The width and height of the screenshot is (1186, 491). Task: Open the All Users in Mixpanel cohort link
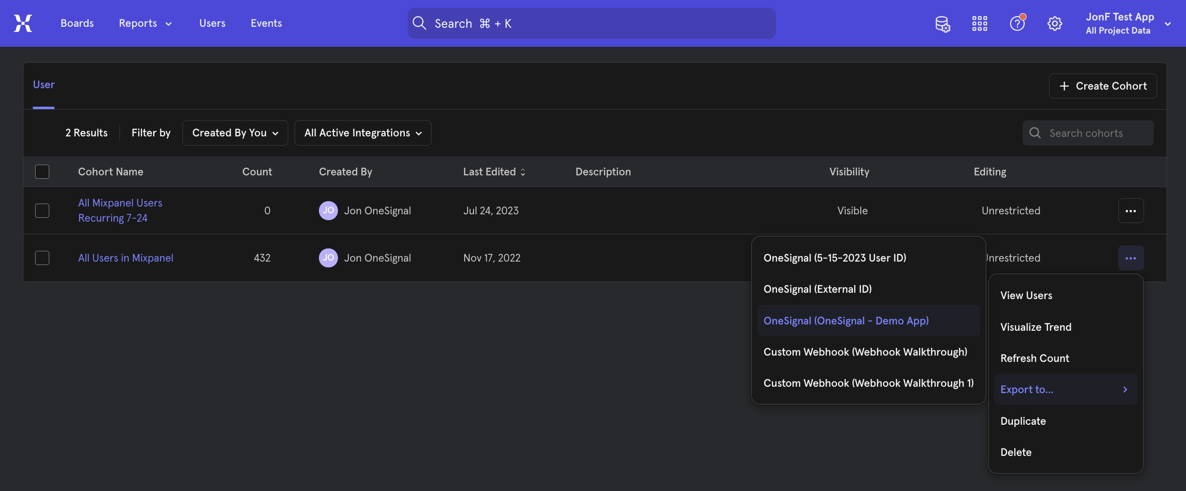(x=126, y=258)
